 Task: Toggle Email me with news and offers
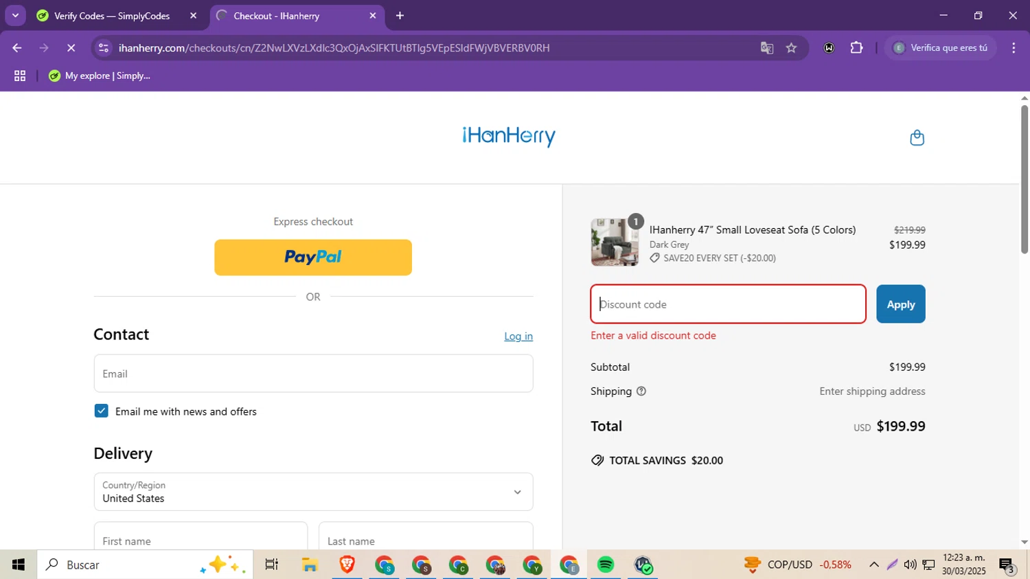102,411
